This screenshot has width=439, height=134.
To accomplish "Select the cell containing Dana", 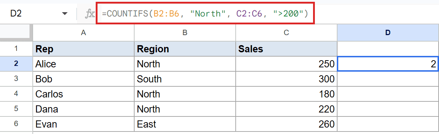I will tap(83, 109).
